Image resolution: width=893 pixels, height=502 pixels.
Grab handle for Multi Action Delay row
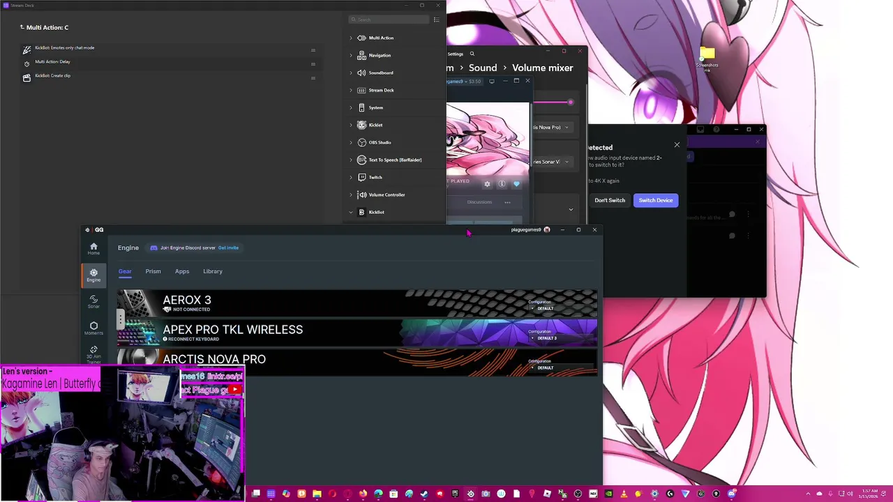[x=313, y=64]
